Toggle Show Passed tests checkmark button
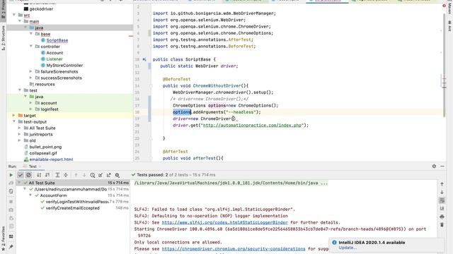Screen dimensions: 453x254 coord(21,175)
